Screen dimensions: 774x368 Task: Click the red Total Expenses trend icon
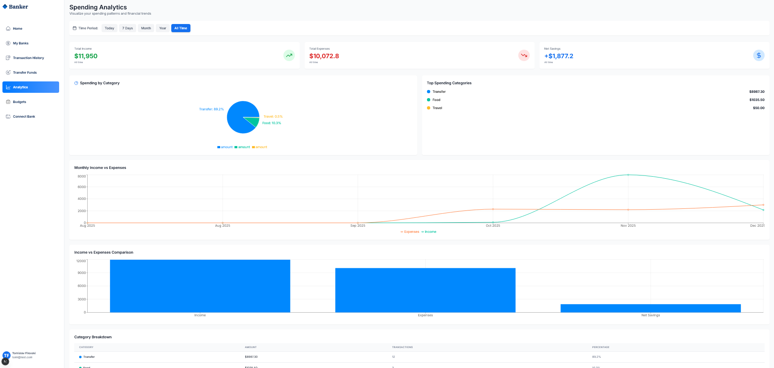(x=524, y=55)
